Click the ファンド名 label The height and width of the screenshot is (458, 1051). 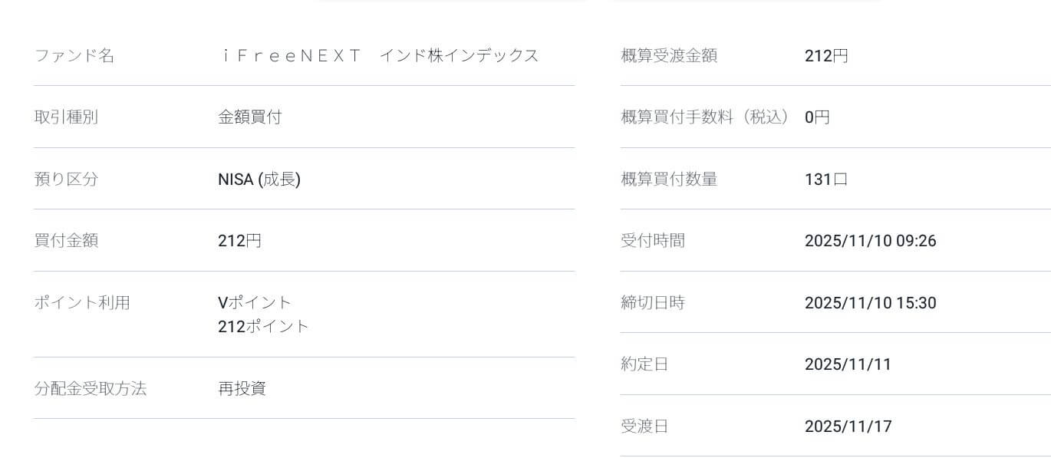pyautogui.click(x=74, y=56)
